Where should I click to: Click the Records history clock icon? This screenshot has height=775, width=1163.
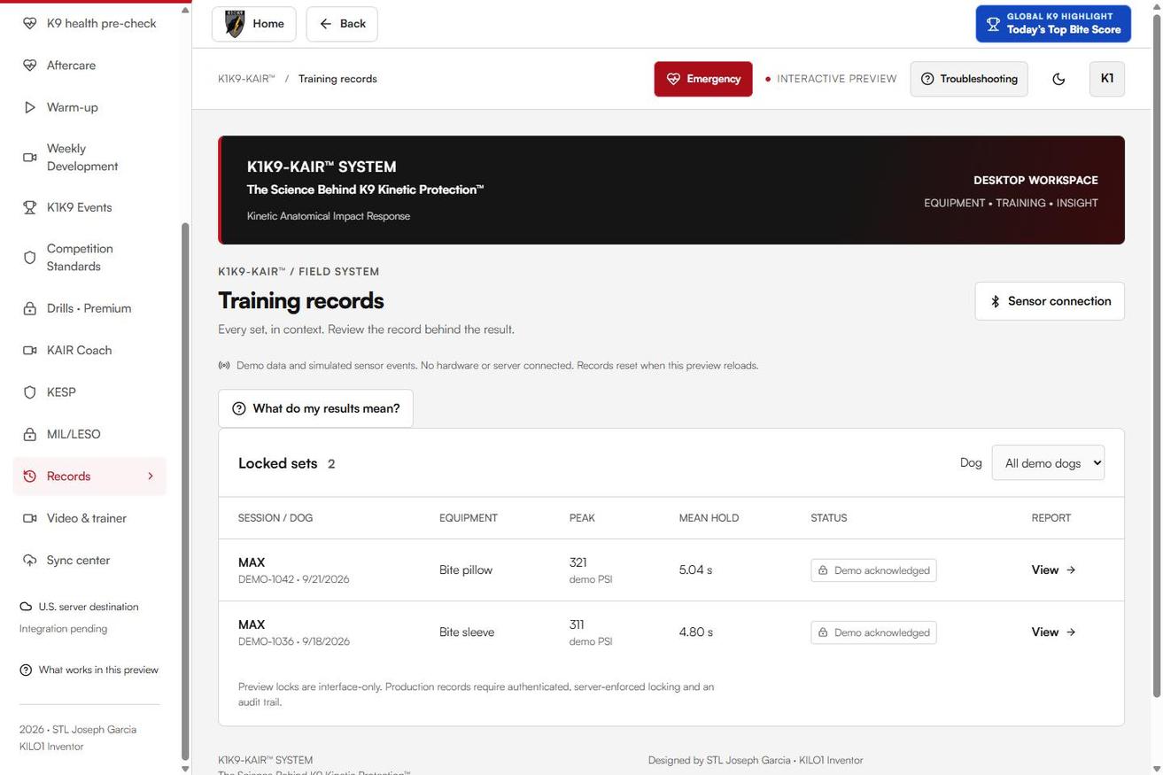tap(29, 477)
